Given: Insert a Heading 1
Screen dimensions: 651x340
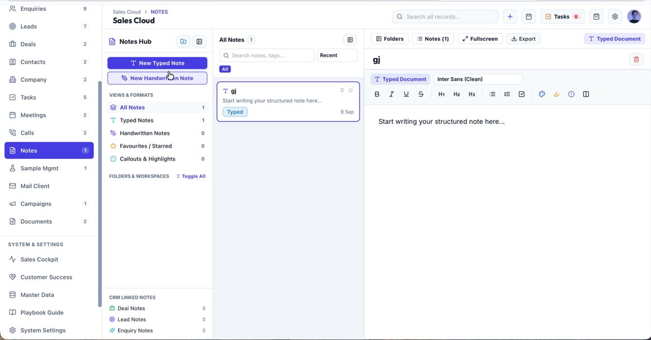Looking at the screenshot, I should 442,94.
